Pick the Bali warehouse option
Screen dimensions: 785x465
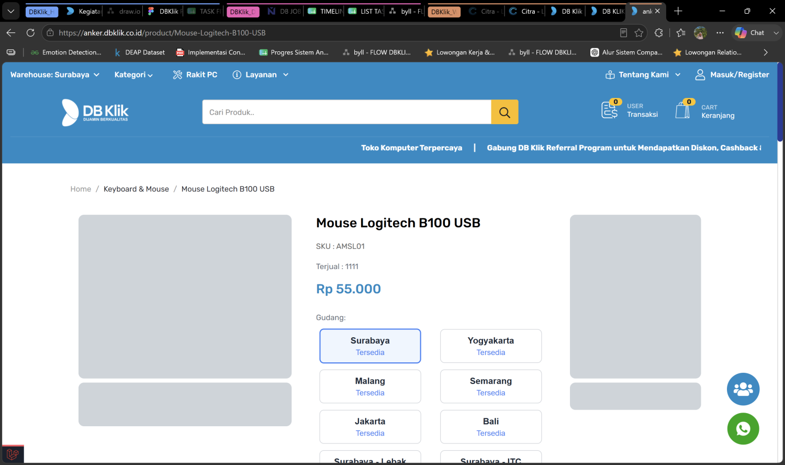click(x=491, y=427)
